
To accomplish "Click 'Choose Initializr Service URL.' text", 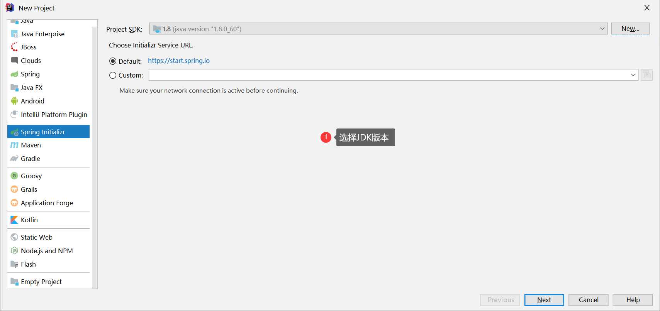I will click(x=151, y=45).
